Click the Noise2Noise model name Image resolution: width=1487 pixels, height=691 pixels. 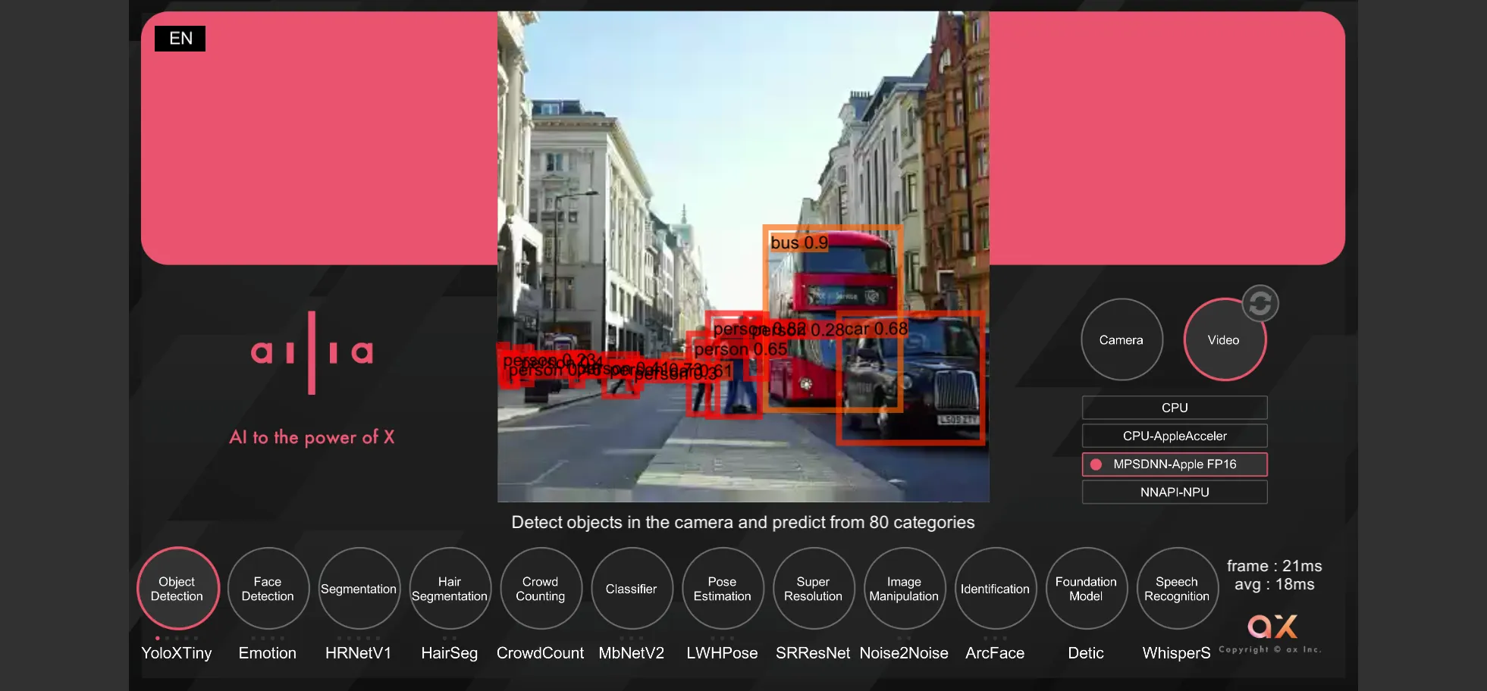(904, 653)
